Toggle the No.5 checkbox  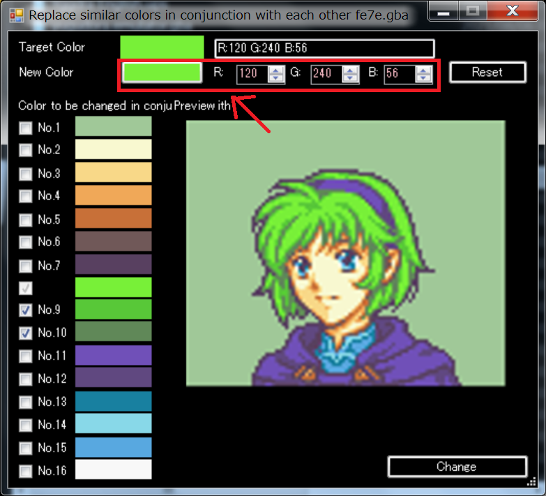pyautogui.click(x=25, y=220)
